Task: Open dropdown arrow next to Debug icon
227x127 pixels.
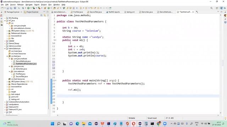Action: tap(26, 8)
